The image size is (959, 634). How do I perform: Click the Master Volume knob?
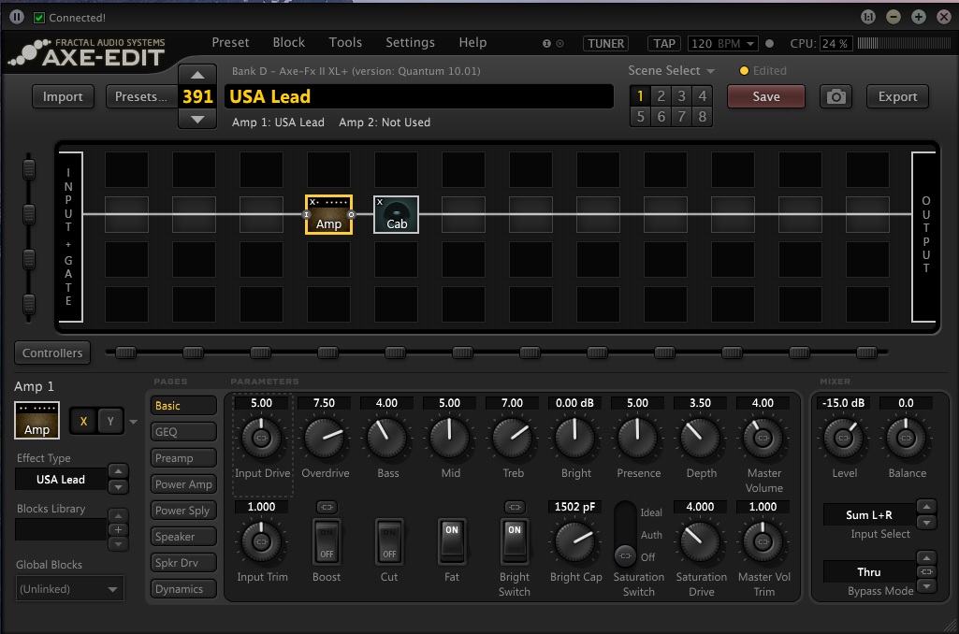763,438
